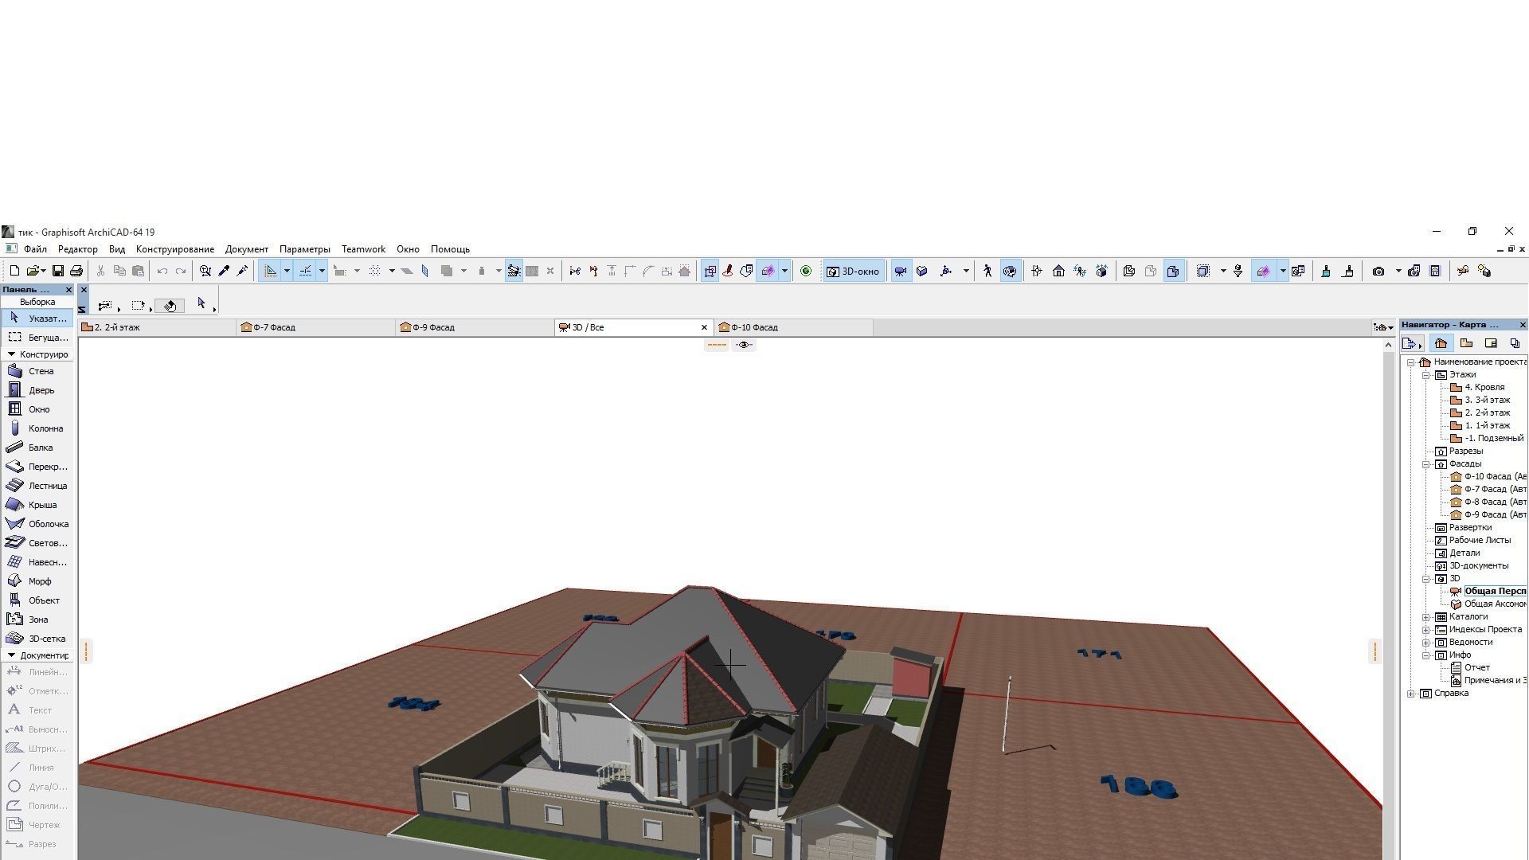The height and width of the screenshot is (860, 1529).
Task: Pick up parameters with the eyedropper icon
Action: (x=224, y=272)
